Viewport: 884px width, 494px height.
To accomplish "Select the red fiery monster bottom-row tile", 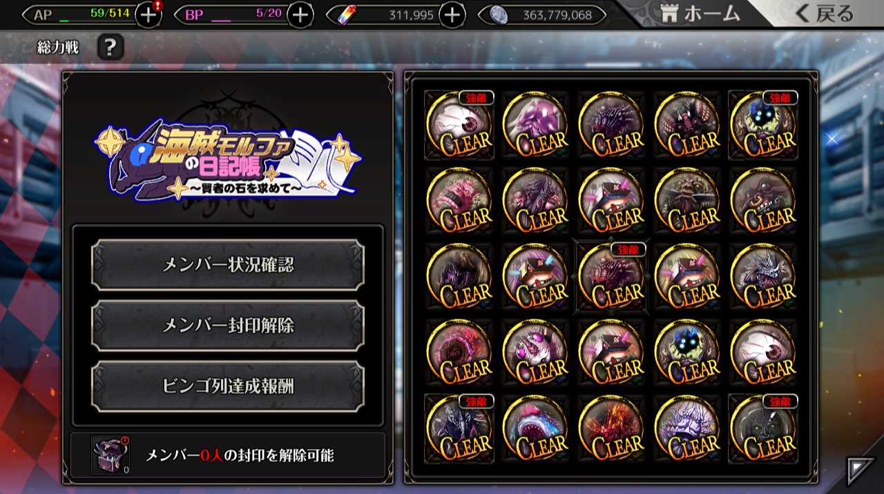I will click(x=611, y=428).
